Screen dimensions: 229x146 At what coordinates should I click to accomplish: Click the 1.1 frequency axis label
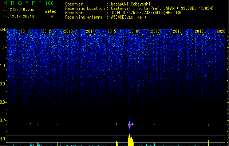point(3,47)
